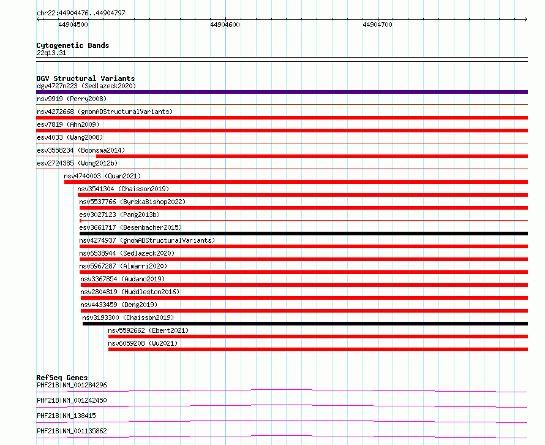Viewport: 545px width, 445px height.
Task: Open nsv5592662 (Ebert2021) label
Action: tap(148, 330)
